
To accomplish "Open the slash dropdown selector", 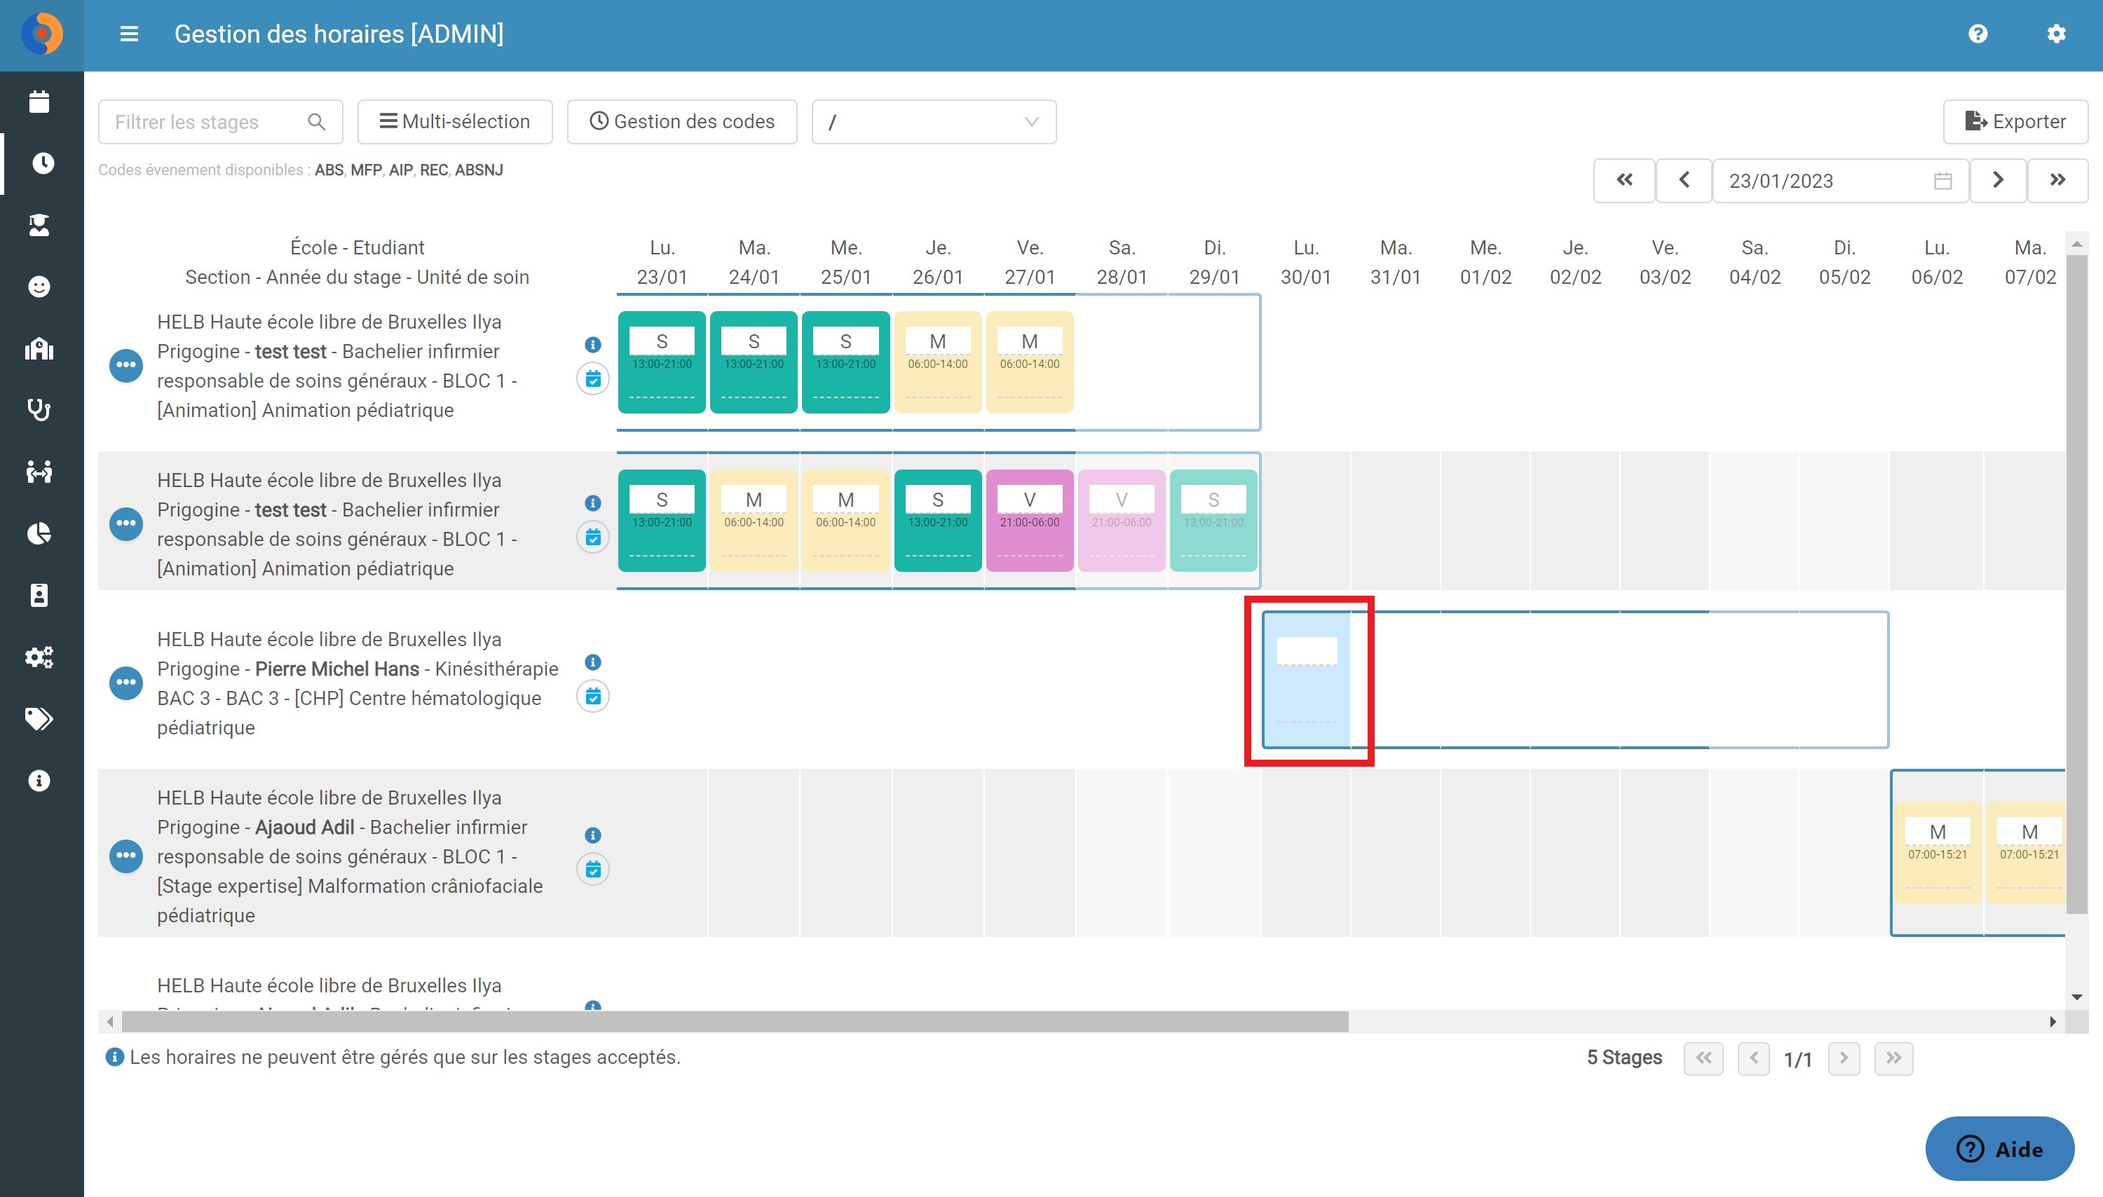I will (x=934, y=122).
